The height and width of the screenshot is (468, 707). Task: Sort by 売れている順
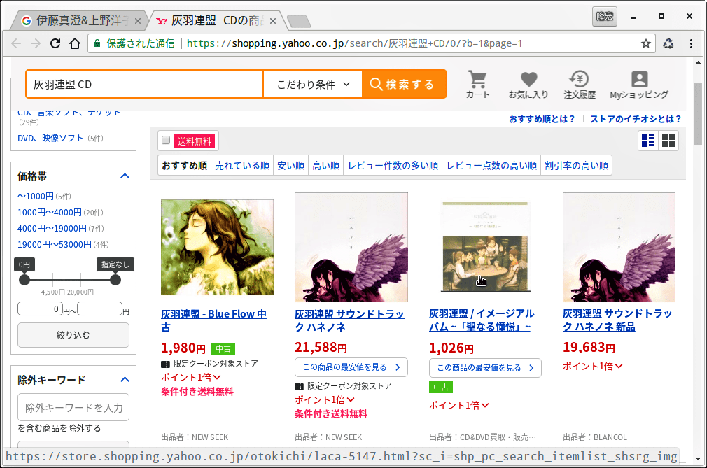pos(242,166)
